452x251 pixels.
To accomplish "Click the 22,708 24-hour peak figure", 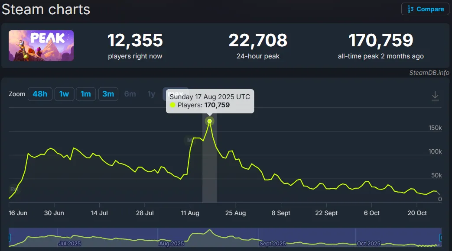I will point(258,40).
